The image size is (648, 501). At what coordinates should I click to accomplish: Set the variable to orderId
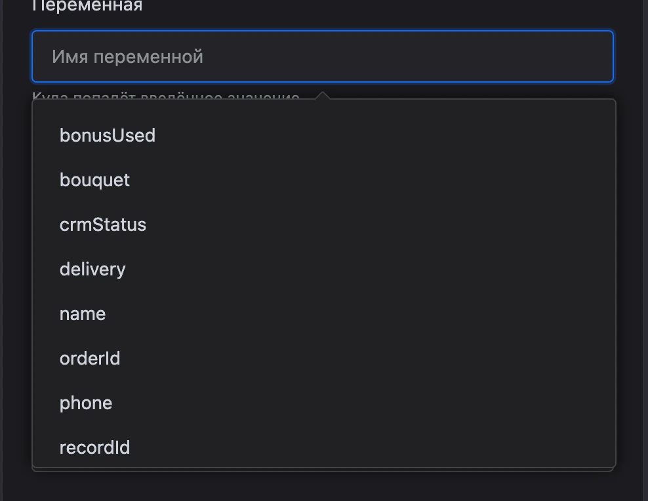(x=323, y=359)
